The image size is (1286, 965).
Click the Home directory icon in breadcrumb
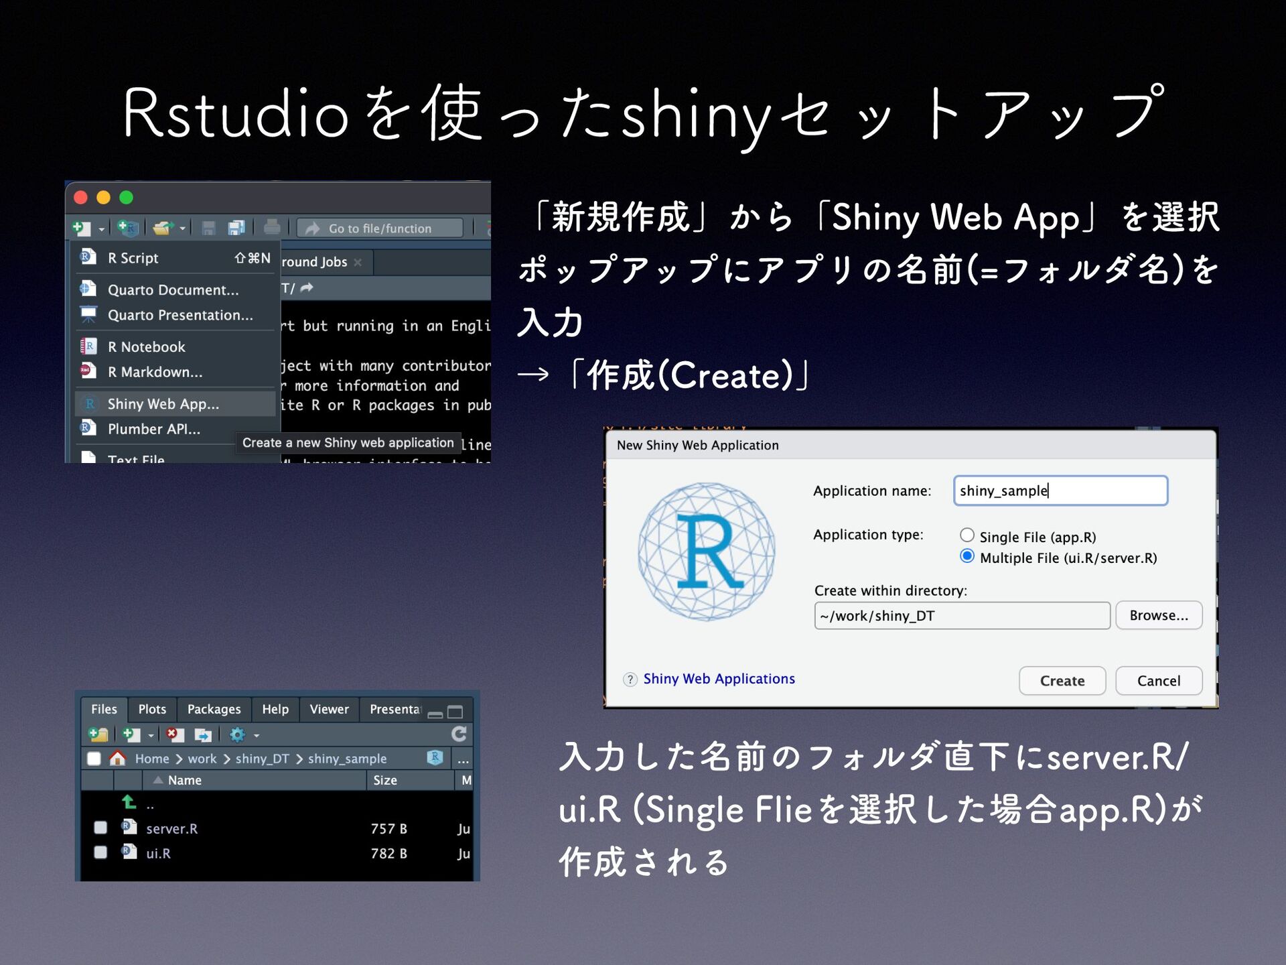[118, 759]
